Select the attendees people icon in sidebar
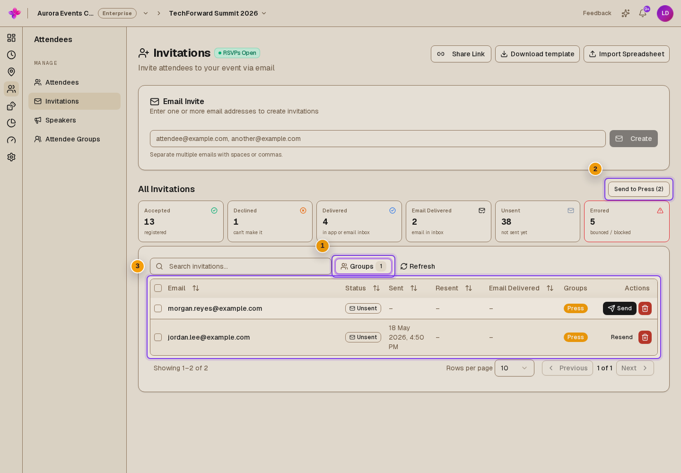This screenshot has width=681, height=473. point(11,89)
